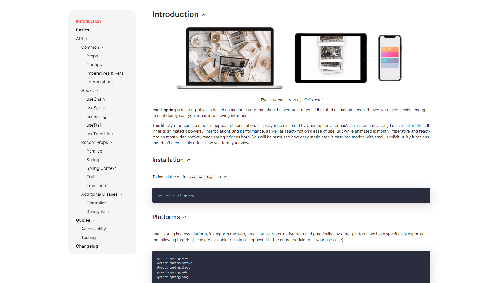Open the useTransition hook page
504x283 pixels.
[x=99, y=134]
